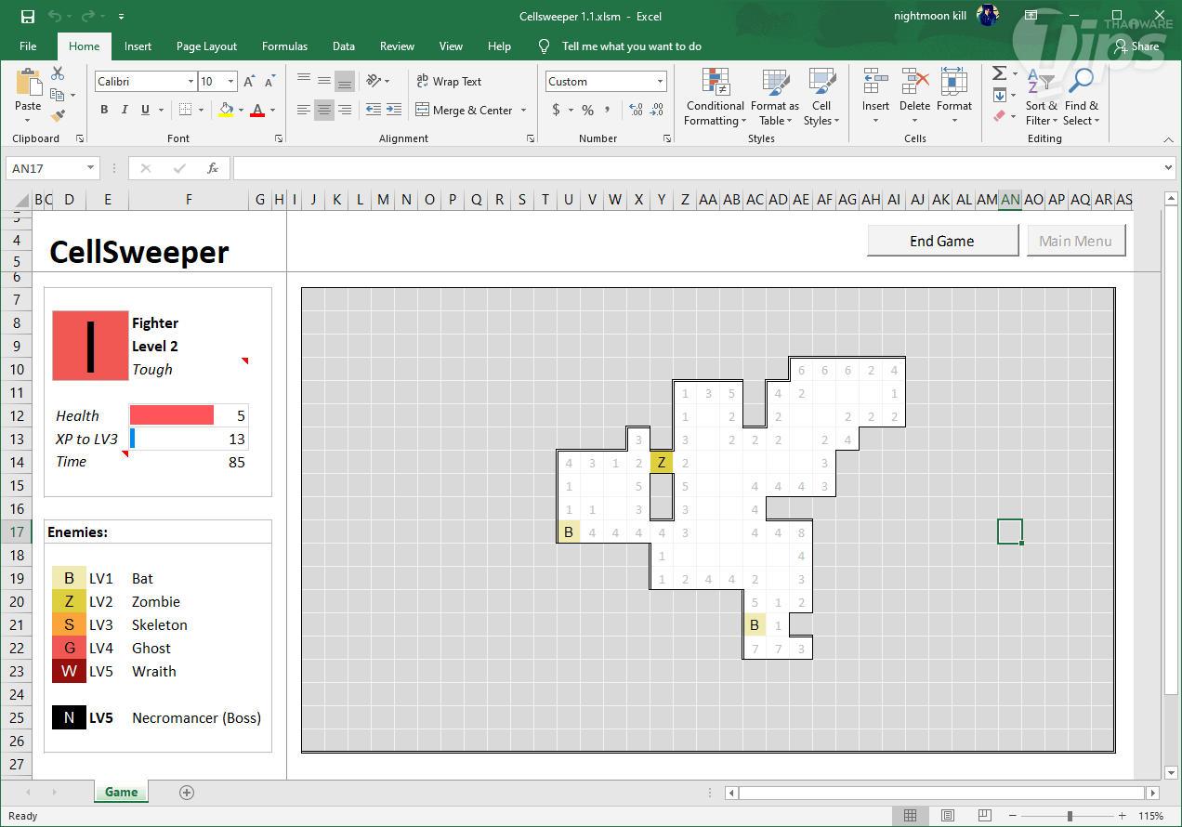
Task: Click the Save icon in title bar
Action: pyautogui.click(x=27, y=17)
